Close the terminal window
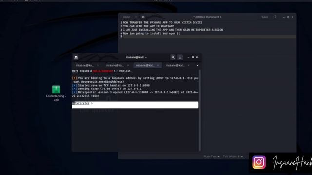This screenshot has height=175, width=312. pos(197,57)
